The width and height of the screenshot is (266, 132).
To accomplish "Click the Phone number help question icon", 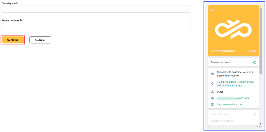I will pos(21,20).
